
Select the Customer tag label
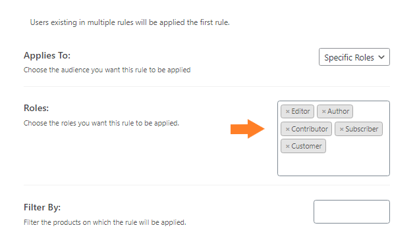306,146
